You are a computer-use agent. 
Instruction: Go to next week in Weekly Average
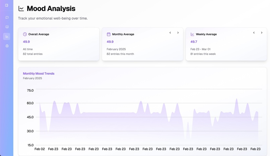pos(262,33)
